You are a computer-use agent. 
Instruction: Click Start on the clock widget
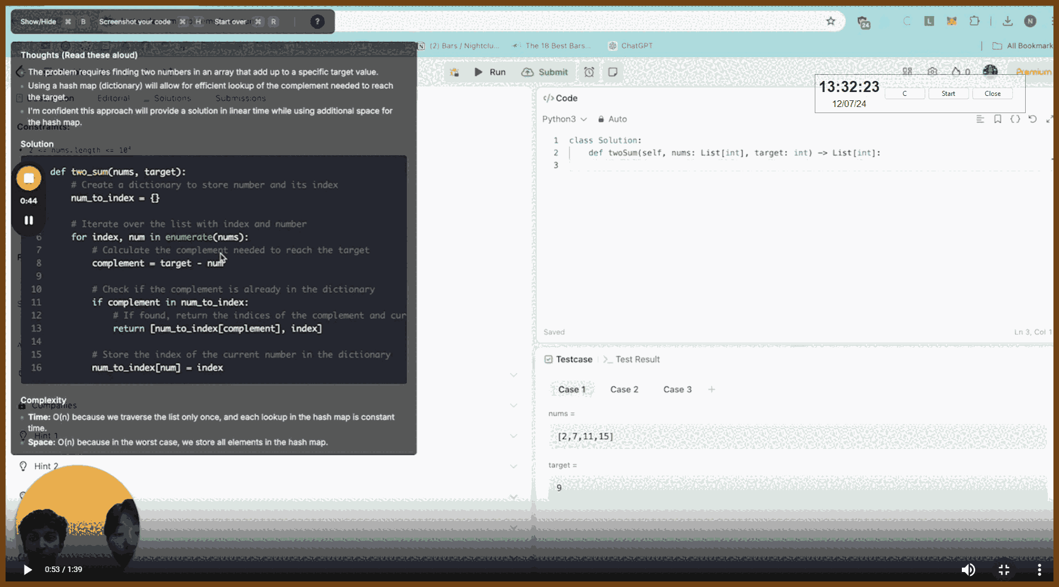(x=948, y=94)
